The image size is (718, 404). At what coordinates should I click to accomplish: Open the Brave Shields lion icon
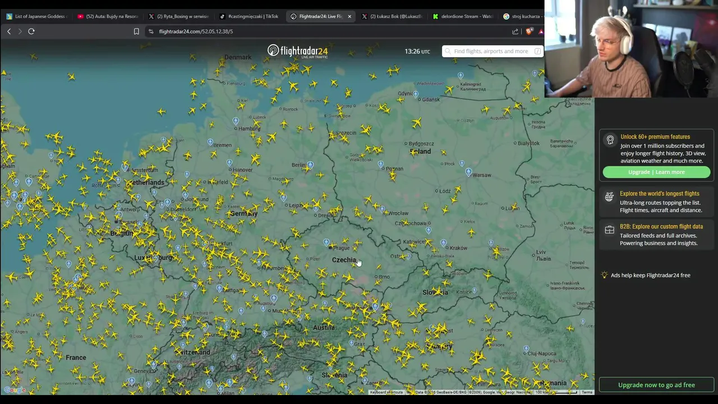(x=530, y=31)
